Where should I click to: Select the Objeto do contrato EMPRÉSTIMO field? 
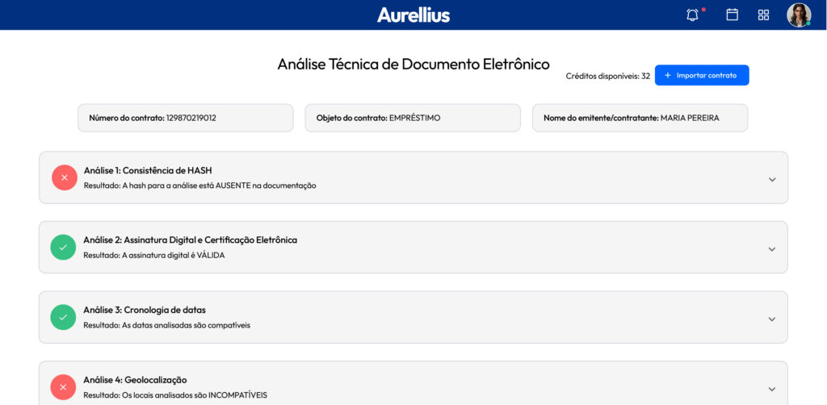point(413,118)
